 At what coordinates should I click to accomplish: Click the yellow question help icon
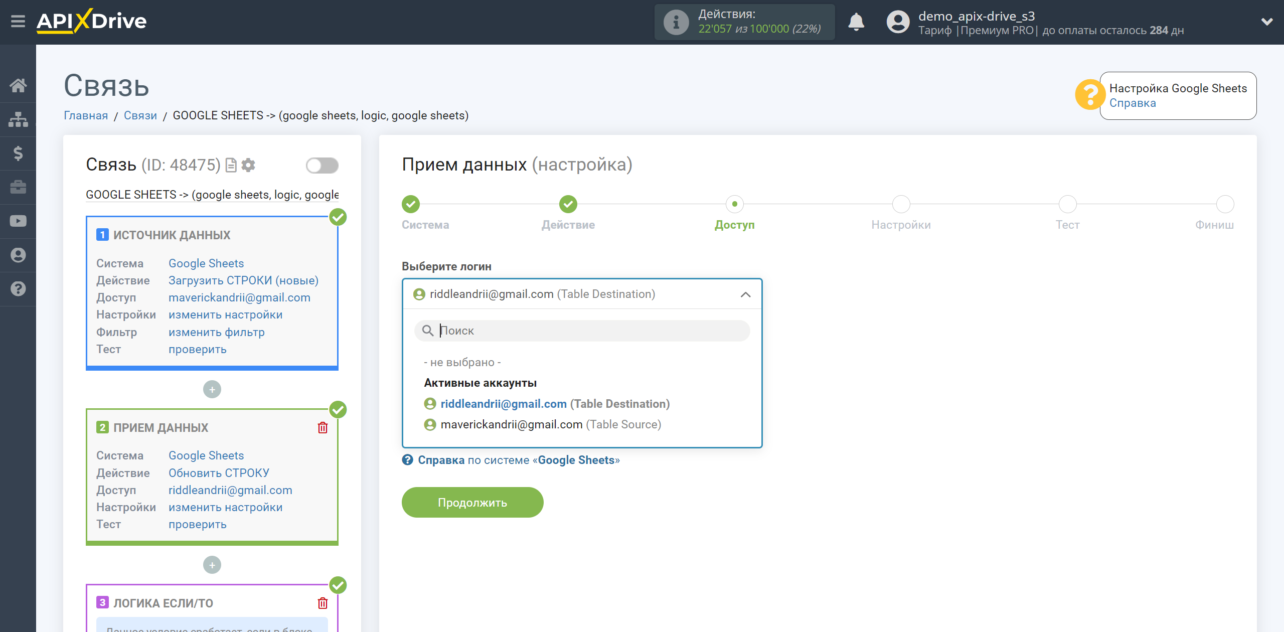[x=1089, y=95]
